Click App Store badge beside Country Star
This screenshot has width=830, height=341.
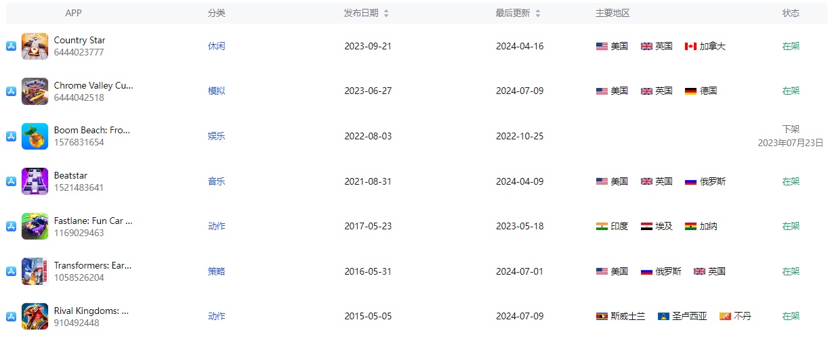[11, 46]
